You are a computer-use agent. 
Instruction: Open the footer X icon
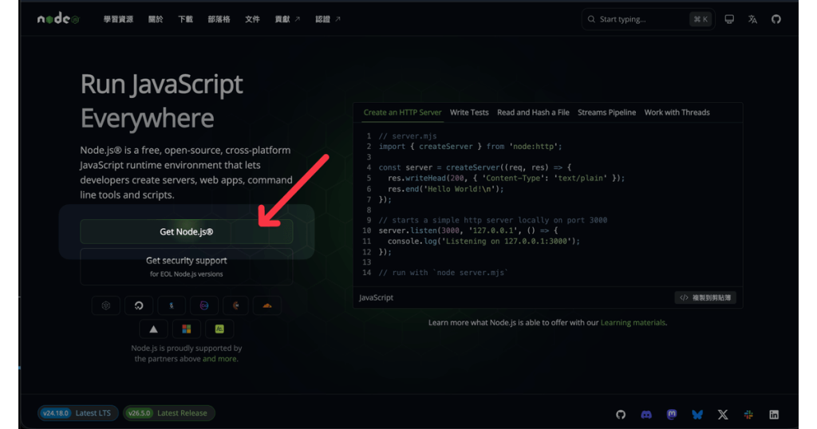click(723, 415)
